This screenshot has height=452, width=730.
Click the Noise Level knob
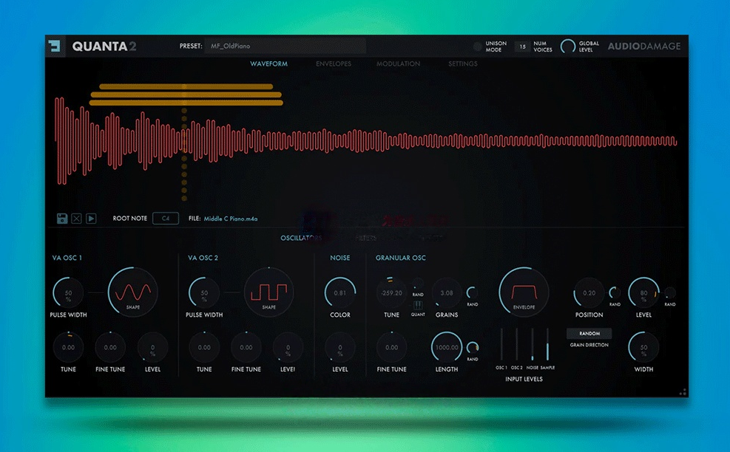340,347
